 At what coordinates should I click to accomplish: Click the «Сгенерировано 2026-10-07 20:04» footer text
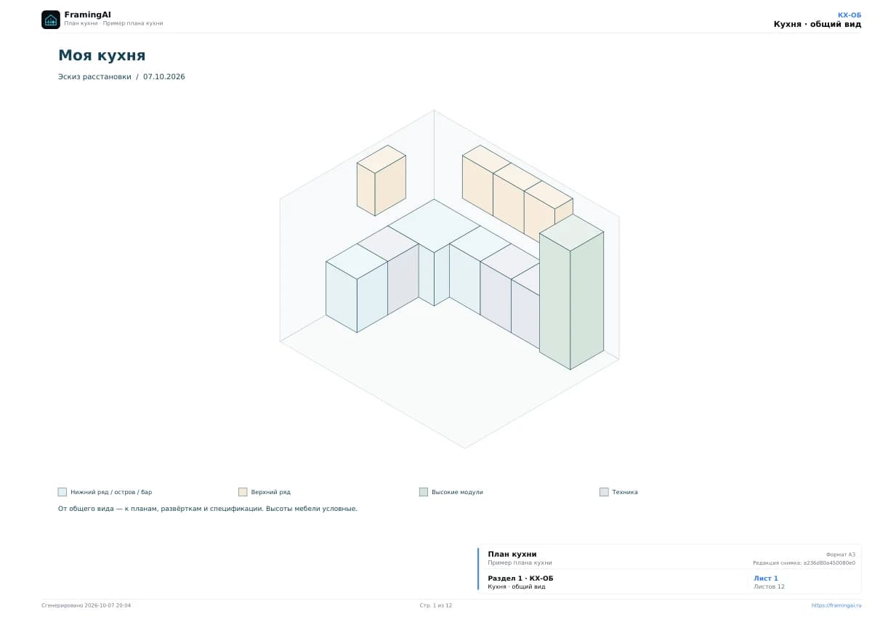click(x=86, y=605)
